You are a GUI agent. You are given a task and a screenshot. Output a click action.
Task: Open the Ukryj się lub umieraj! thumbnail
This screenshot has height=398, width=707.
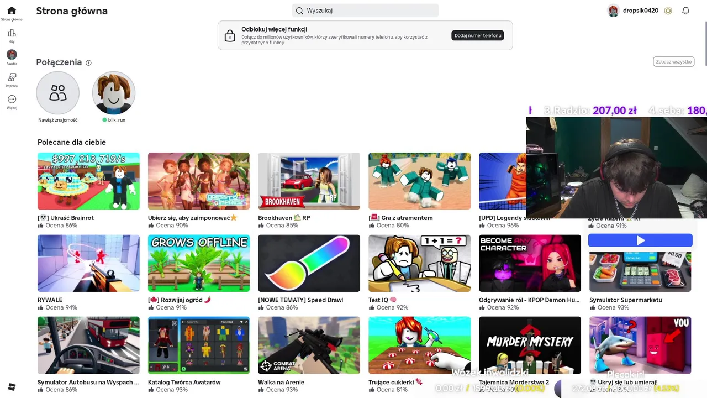(640, 345)
